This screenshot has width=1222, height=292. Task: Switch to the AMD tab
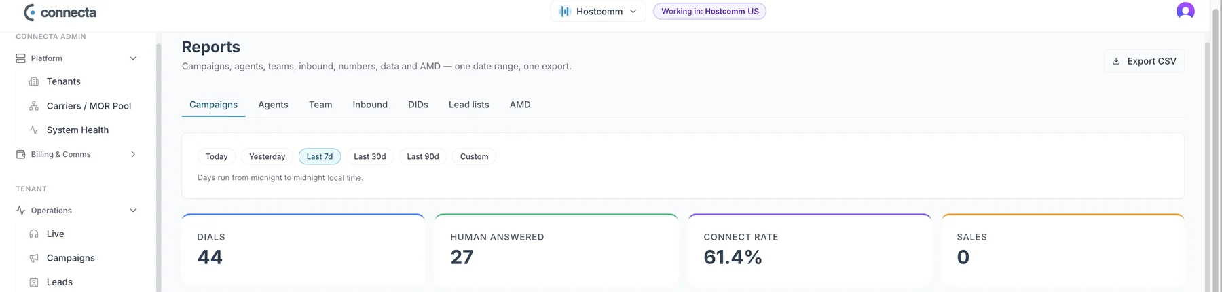520,105
